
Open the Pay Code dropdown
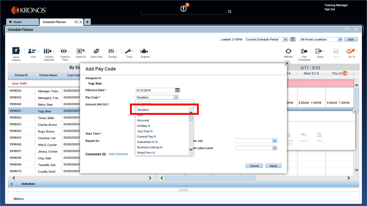click(x=176, y=97)
